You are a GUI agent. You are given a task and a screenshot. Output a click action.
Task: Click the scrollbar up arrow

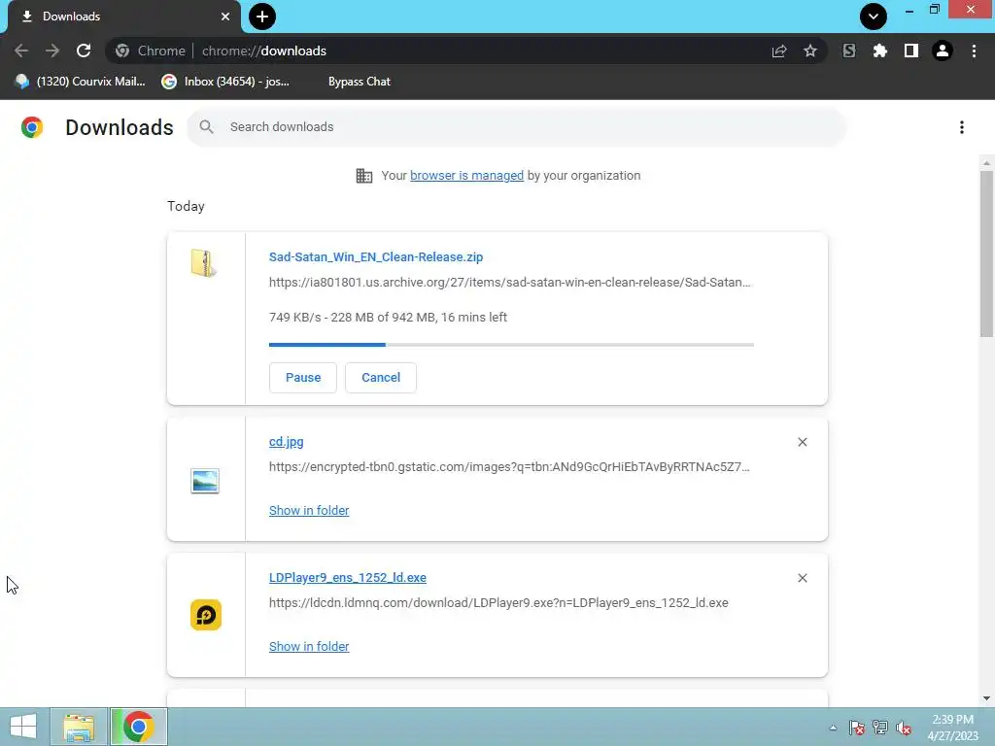(x=986, y=163)
